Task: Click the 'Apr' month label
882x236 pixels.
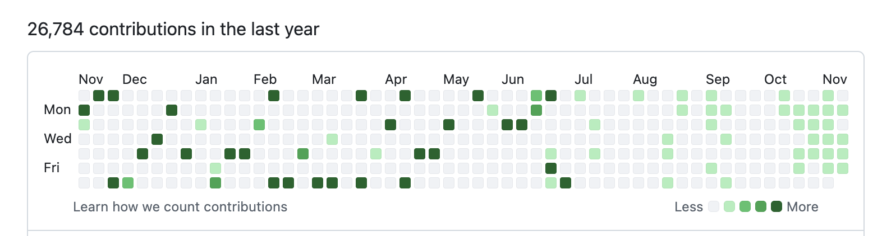Action: pyautogui.click(x=396, y=79)
